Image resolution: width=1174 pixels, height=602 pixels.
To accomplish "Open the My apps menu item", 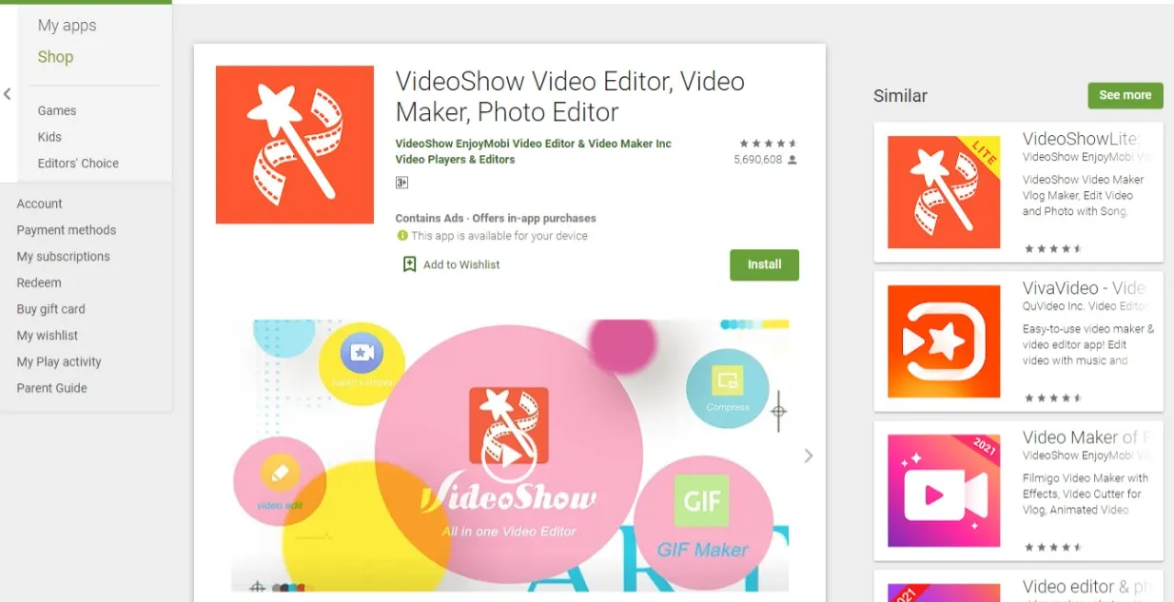I will point(67,26).
